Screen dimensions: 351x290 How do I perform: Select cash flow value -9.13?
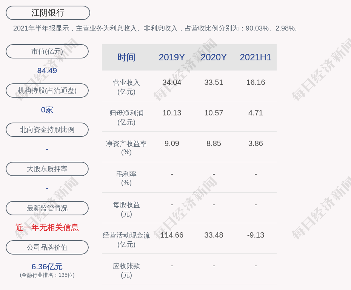tap(256, 235)
